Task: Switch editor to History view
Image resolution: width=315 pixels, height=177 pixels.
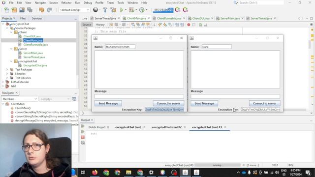Action: point(100,25)
